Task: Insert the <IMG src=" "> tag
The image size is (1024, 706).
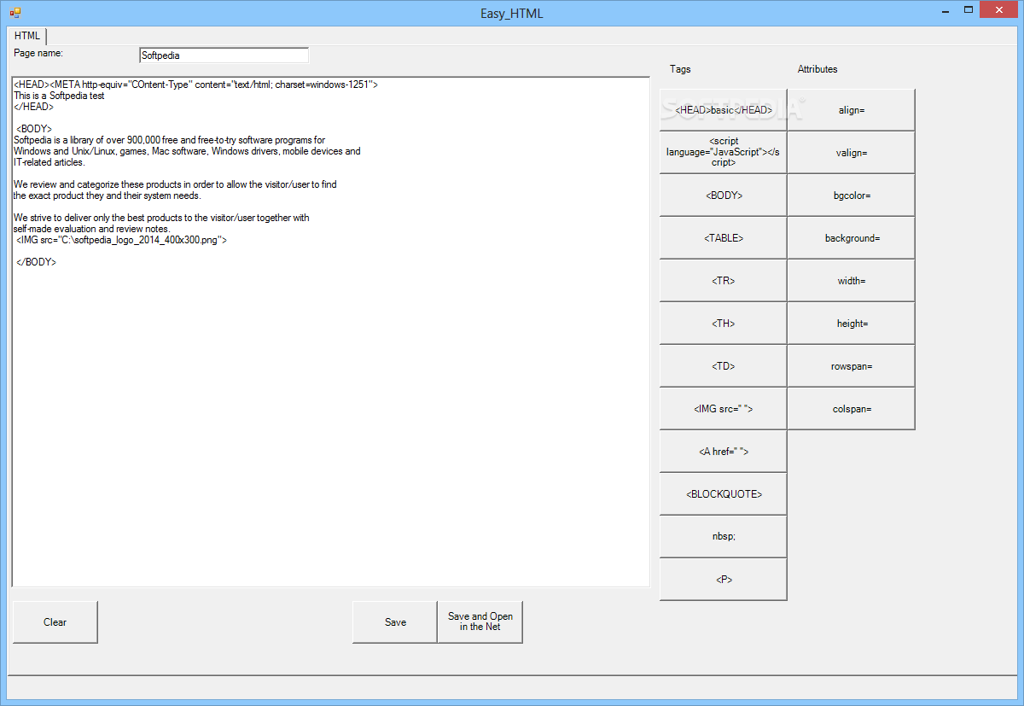Action: pos(724,409)
